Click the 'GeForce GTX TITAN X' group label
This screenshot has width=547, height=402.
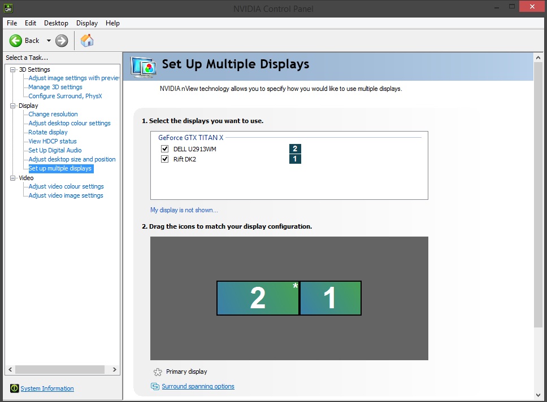tap(191, 138)
